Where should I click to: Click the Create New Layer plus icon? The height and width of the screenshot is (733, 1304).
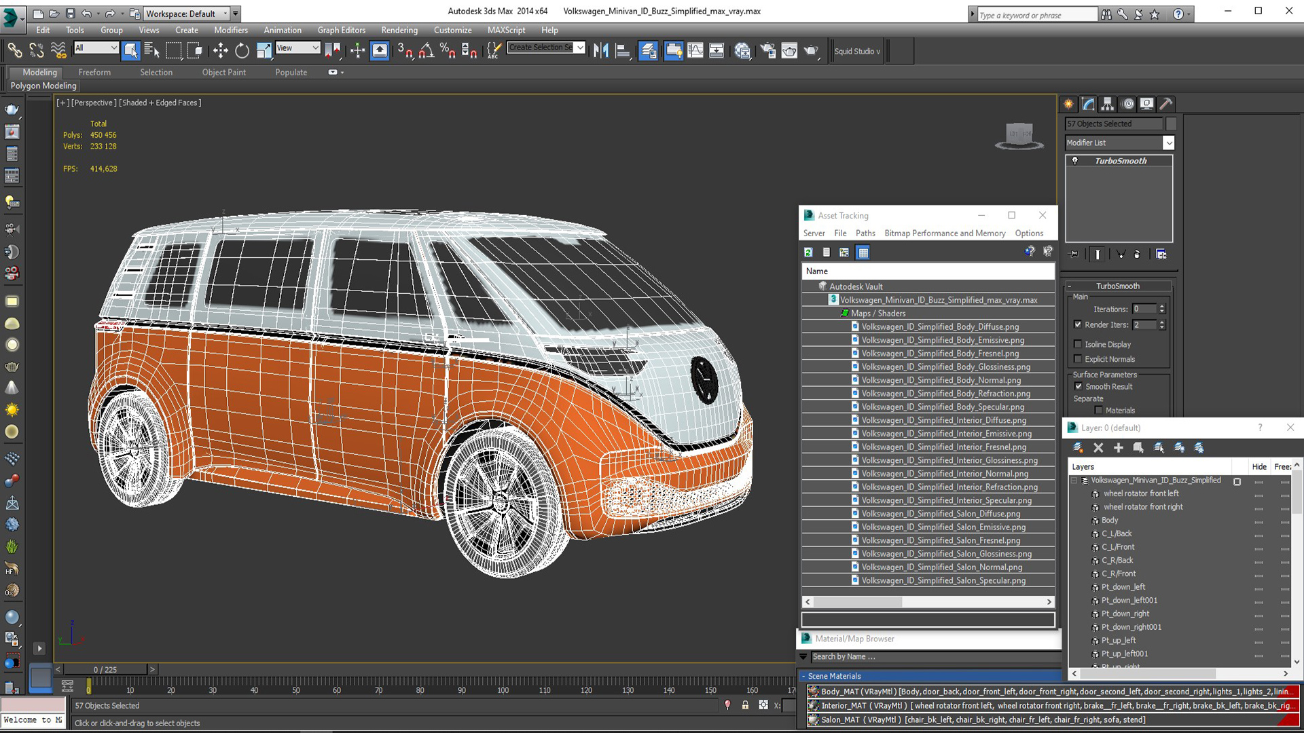(1118, 447)
